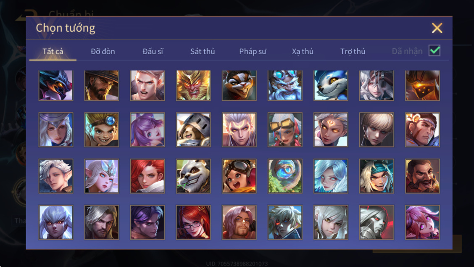Select the Tất cả tab
Image resolution: width=474 pixels, height=267 pixels.
coord(53,51)
